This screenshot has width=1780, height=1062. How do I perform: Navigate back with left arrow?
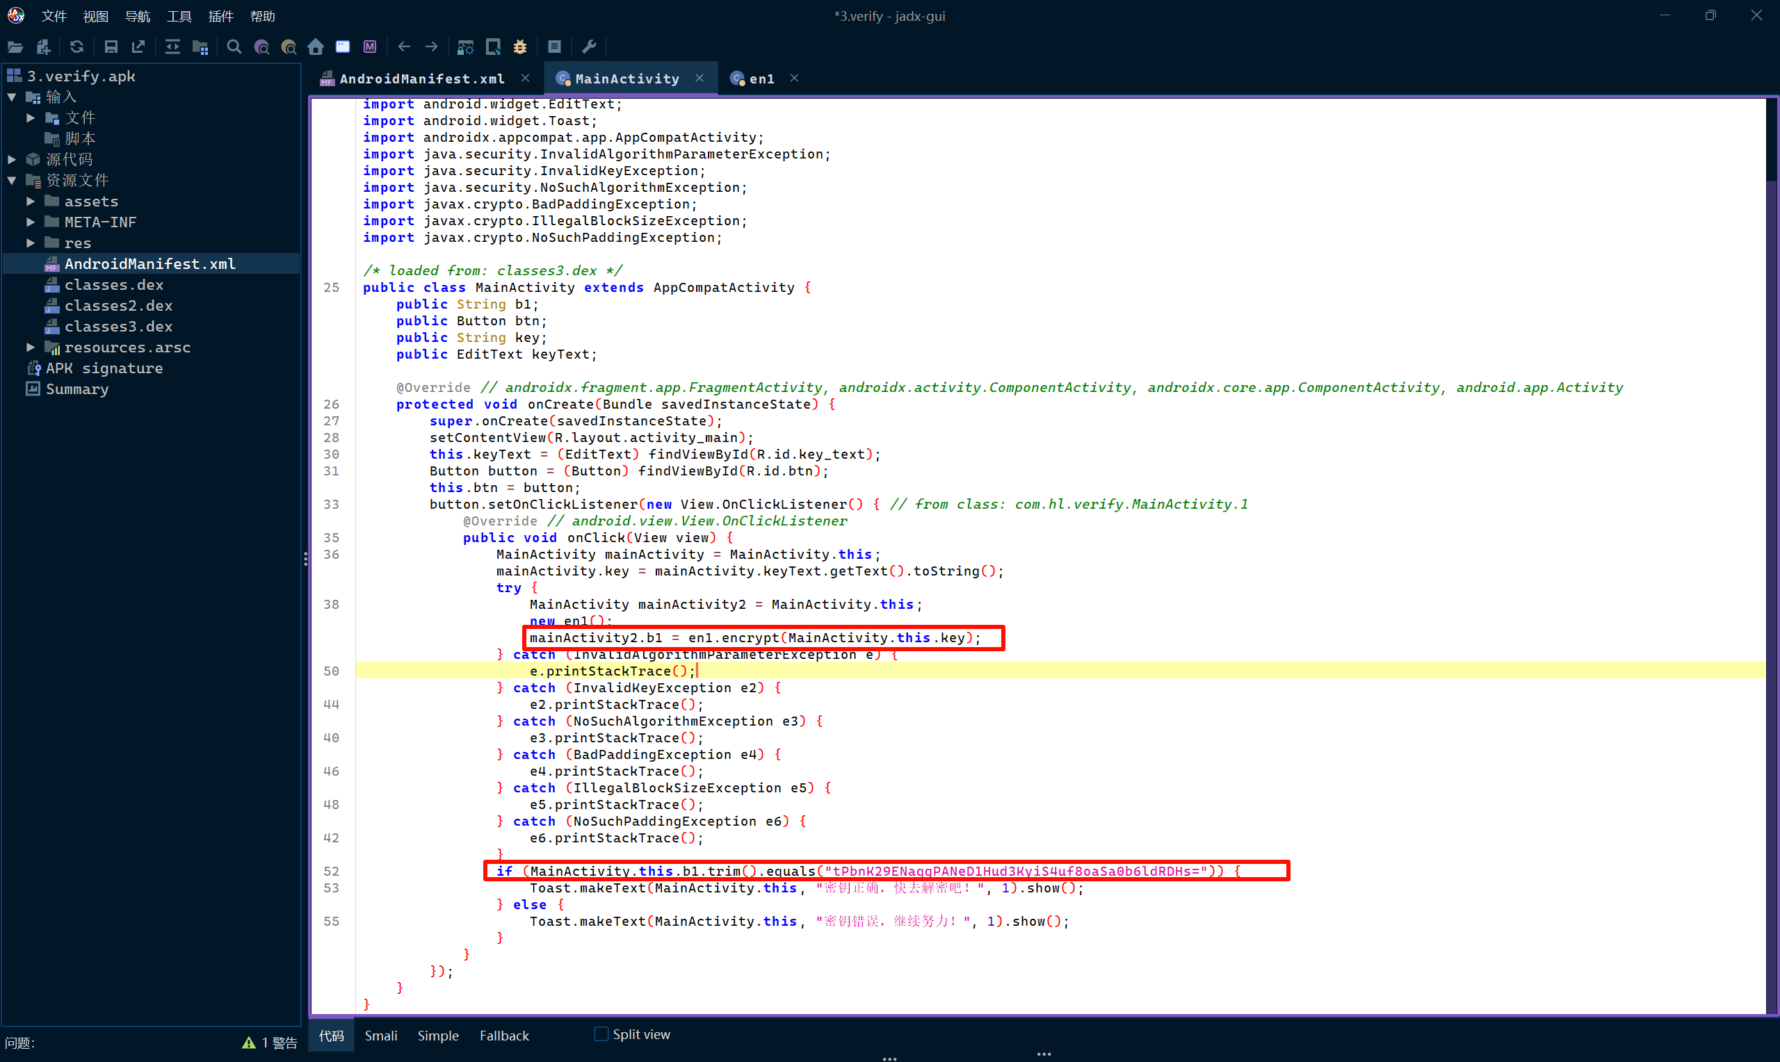pyautogui.click(x=405, y=47)
